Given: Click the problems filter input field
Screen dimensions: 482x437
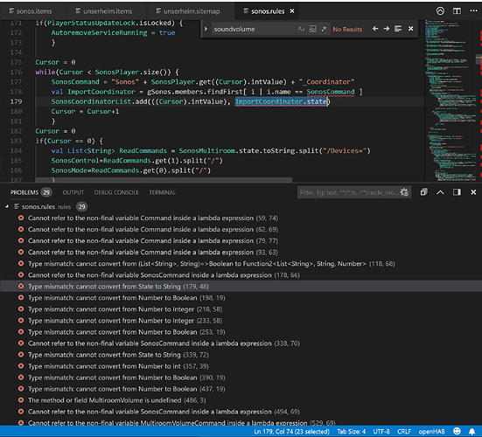Looking at the screenshot, I should pos(348,192).
